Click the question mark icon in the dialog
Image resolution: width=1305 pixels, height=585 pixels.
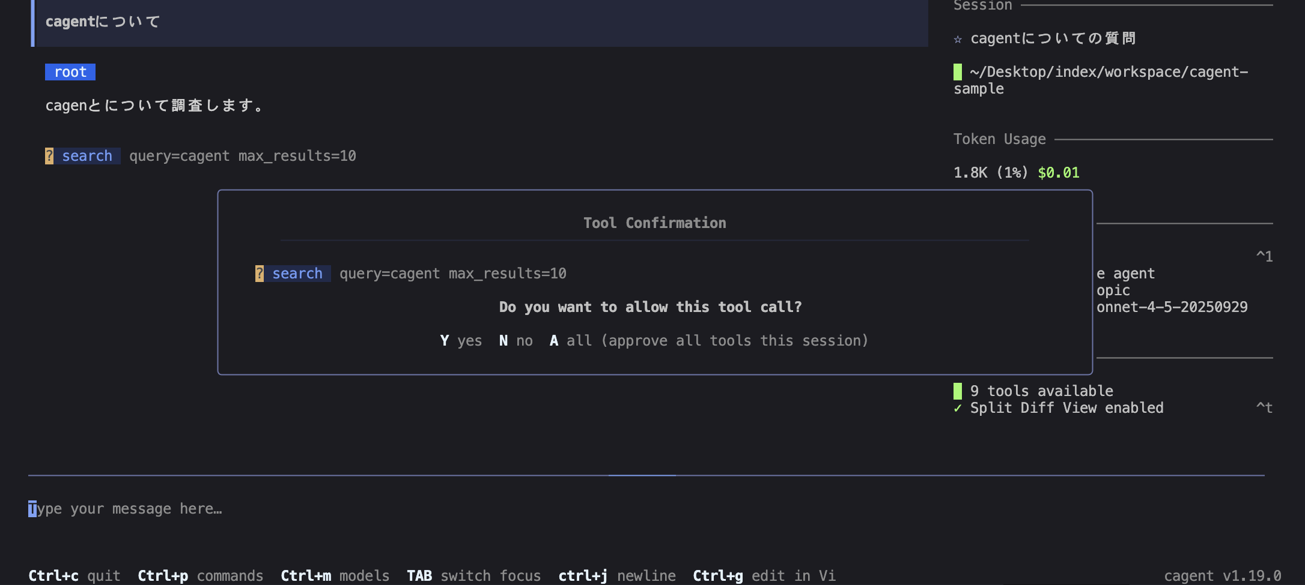point(260,274)
